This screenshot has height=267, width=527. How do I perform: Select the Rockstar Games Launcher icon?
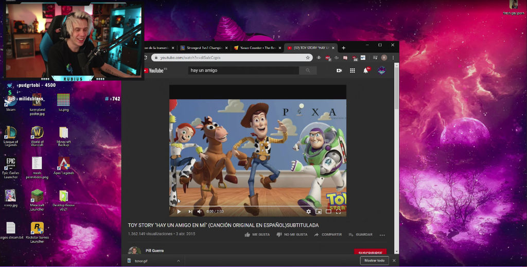37,233
